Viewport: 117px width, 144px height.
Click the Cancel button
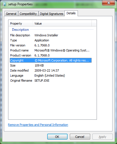point(80,137)
